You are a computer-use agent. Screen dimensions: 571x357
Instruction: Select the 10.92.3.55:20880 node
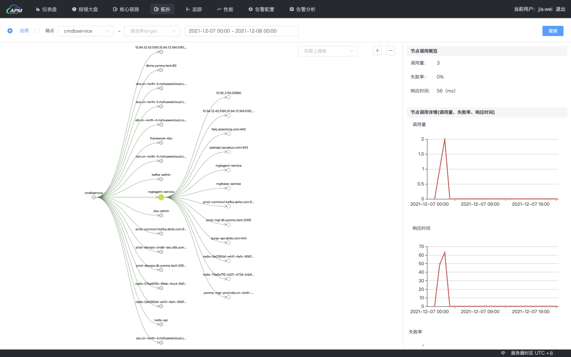[228, 97]
